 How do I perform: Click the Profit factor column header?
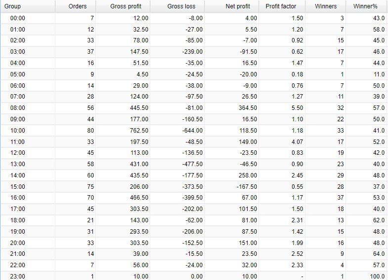(281, 6)
